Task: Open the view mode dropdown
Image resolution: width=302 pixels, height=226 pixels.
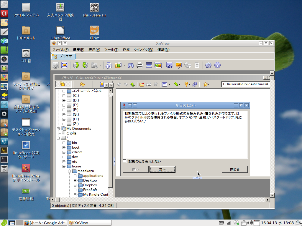Action: [170, 84]
